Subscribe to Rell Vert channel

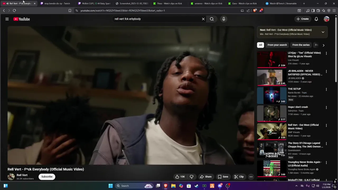[47, 177]
